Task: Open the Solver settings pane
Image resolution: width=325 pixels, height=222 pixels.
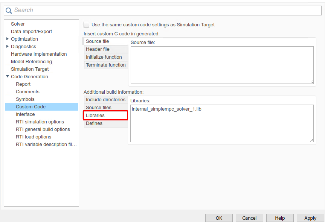Action: (18, 24)
